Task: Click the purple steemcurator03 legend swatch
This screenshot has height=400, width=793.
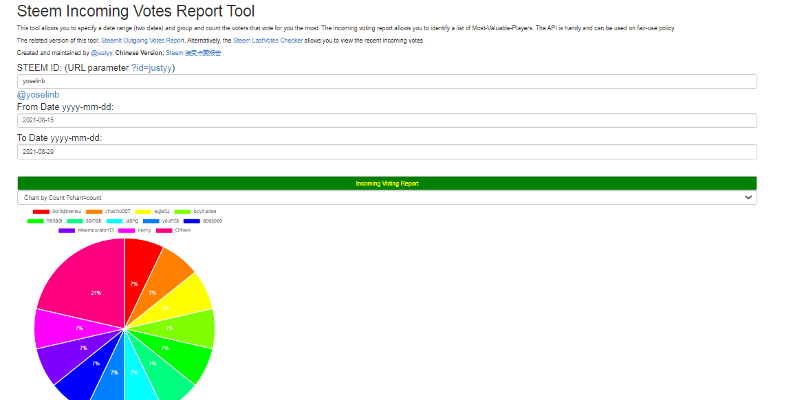Action: (67, 231)
